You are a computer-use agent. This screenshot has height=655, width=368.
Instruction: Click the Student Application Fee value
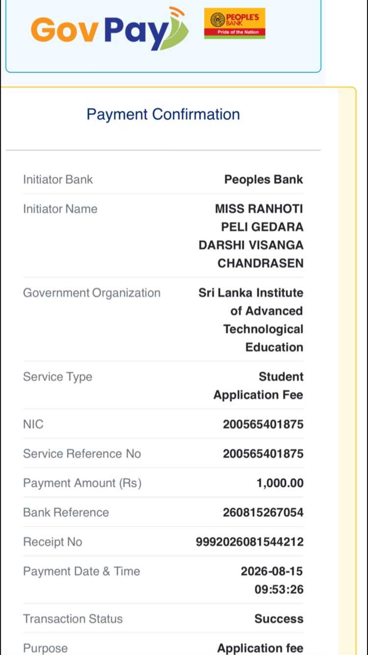pos(259,386)
